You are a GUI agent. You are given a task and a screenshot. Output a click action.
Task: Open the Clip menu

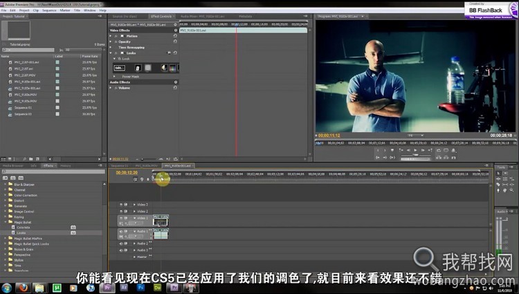pyautogui.click(x=36, y=10)
